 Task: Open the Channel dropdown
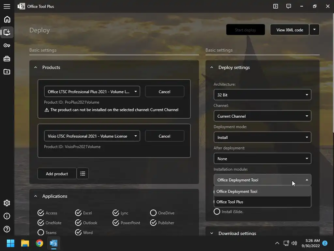pos(263,116)
